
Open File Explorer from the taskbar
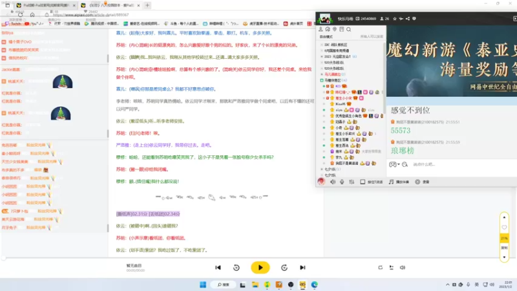click(x=255, y=285)
